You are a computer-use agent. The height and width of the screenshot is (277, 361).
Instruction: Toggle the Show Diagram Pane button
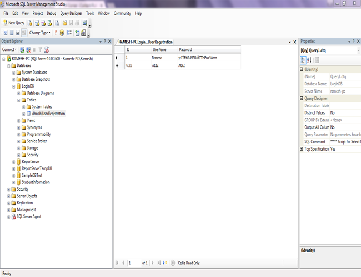pyautogui.click(x=6, y=33)
